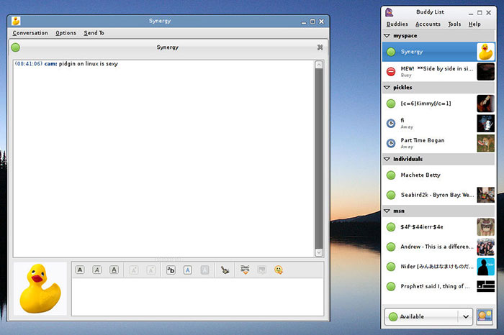504x335 pixels.
Task: Open the font face selector icon
Action: pyautogui.click(x=171, y=270)
